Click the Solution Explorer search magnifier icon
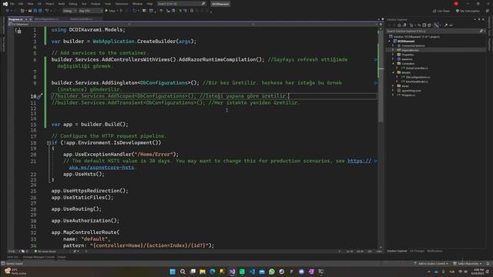 coord(481,31)
